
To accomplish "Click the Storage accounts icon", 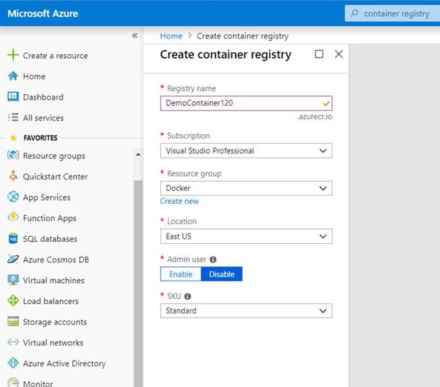I will click(13, 321).
